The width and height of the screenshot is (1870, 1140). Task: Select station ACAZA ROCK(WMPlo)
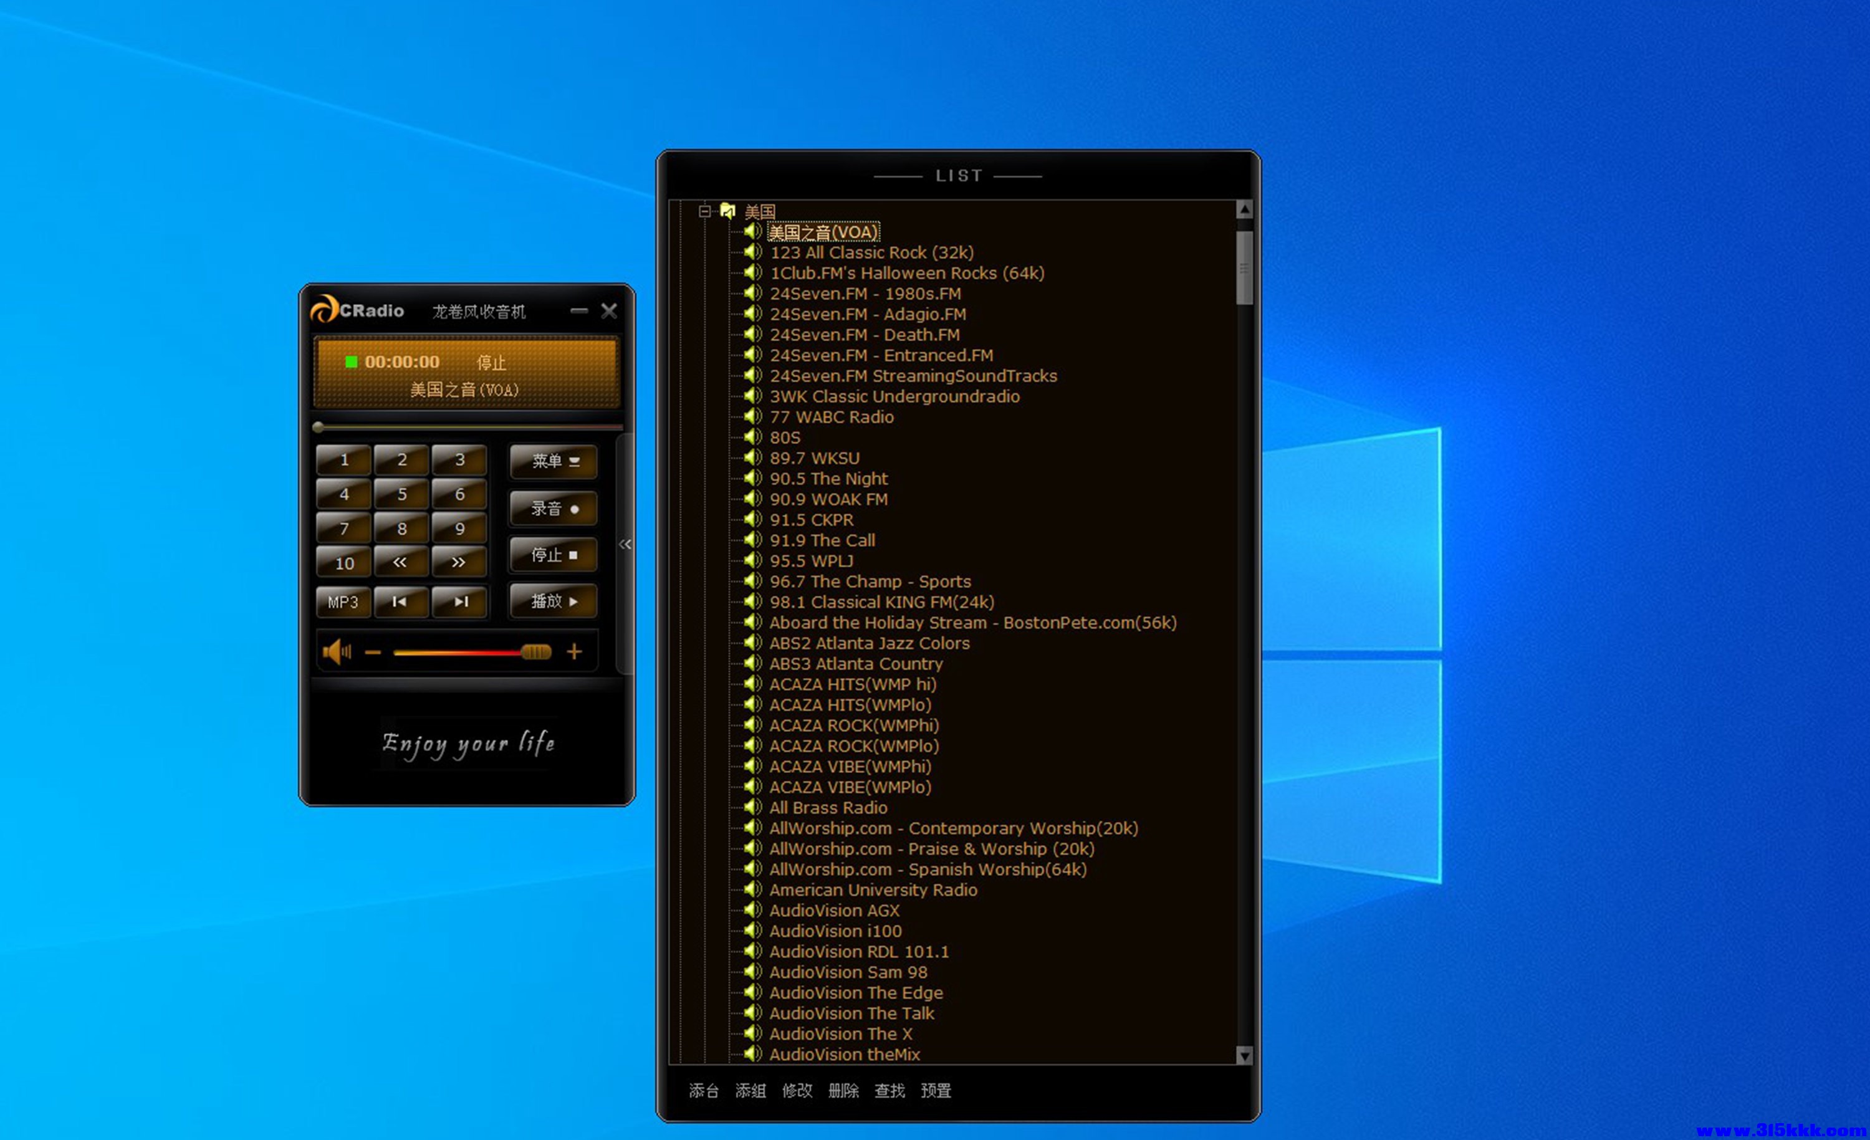[x=854, y=746]
